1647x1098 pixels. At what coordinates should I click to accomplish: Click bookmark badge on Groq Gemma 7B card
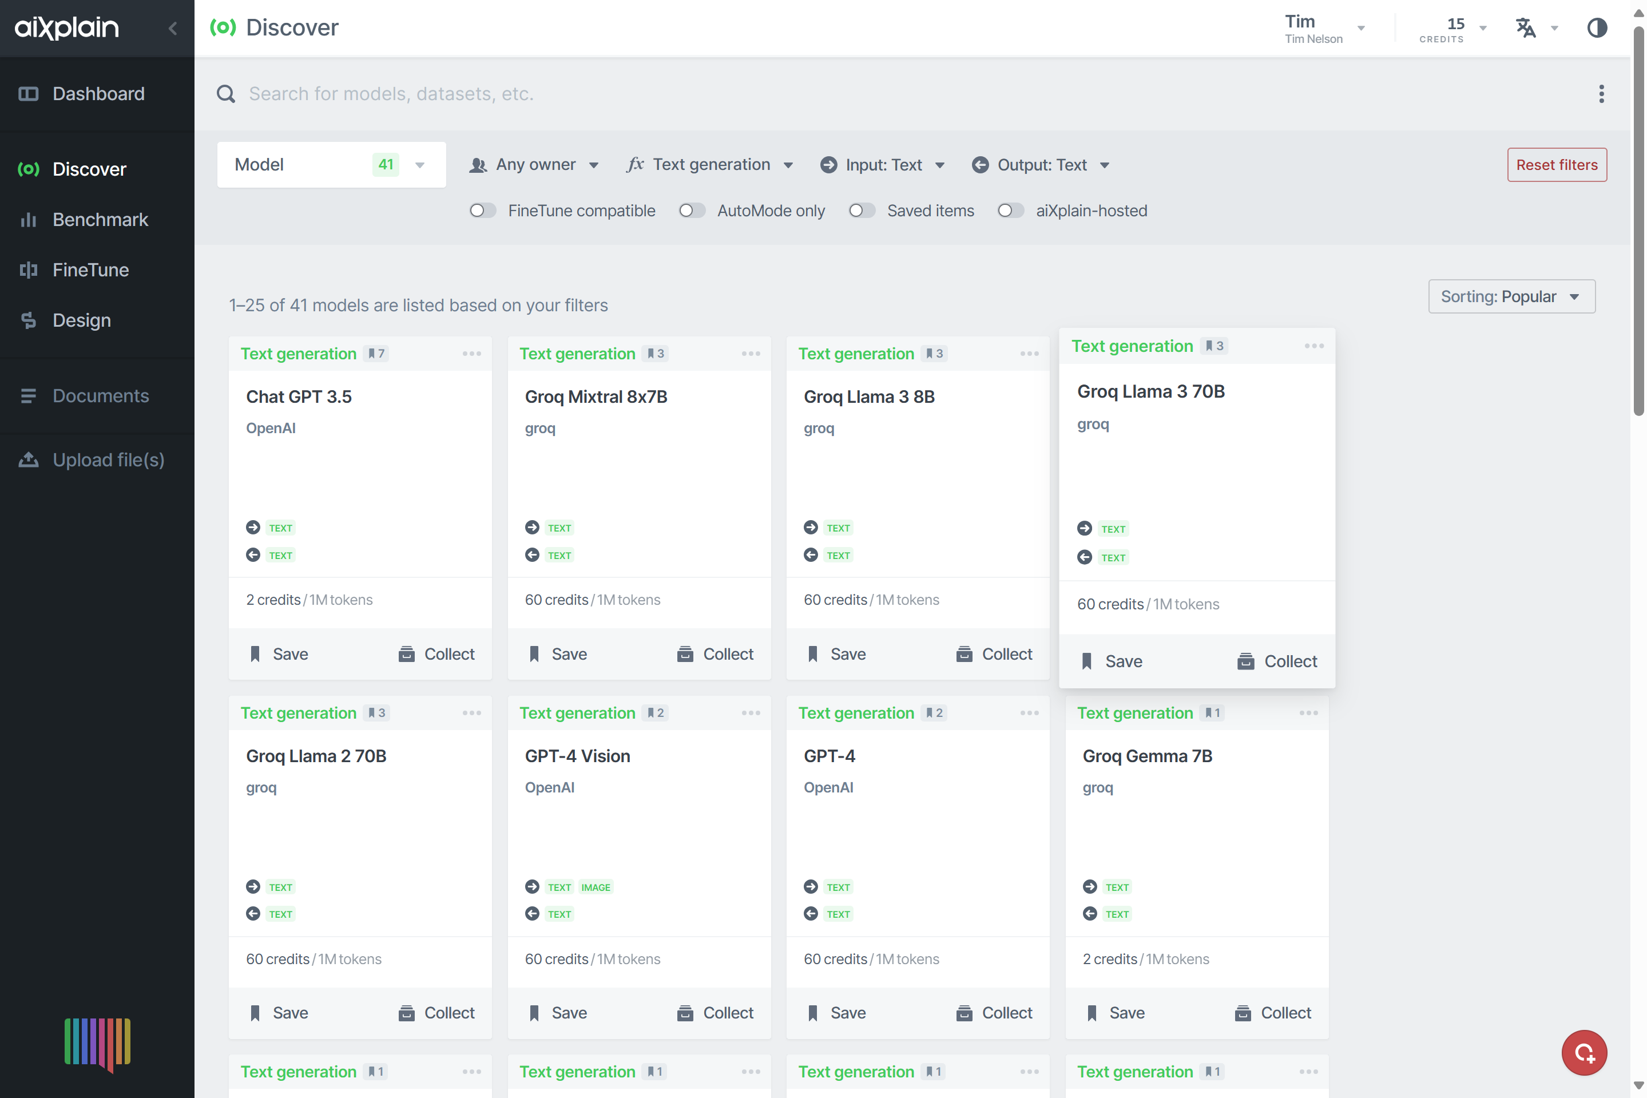click(x=1212, y=713)
